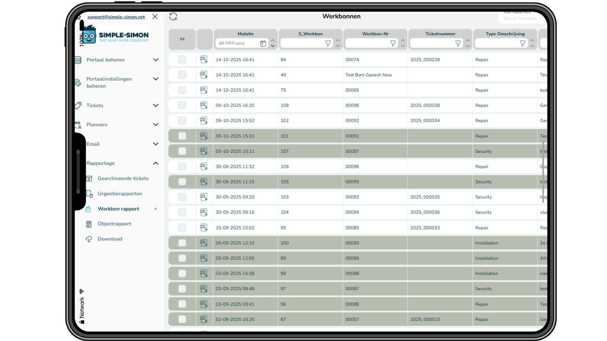Viewport: 607px width, 341px height.
Task: Tick checkbox for work order 00085
Action: click(182, 227)
